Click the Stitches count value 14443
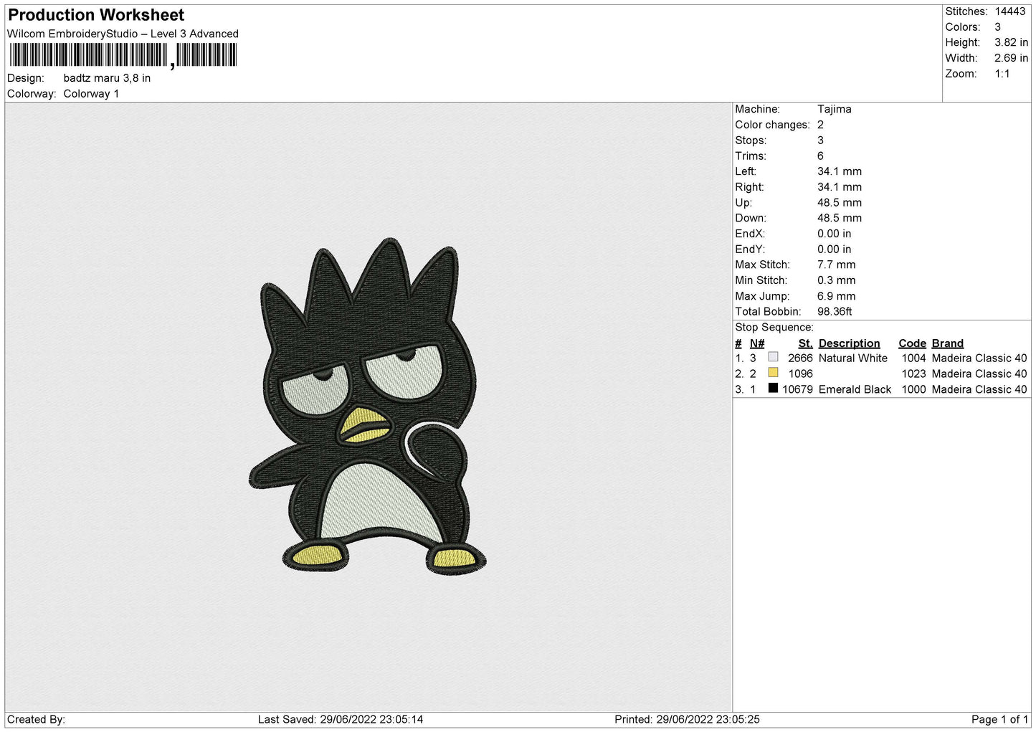Viewport: 1036px width, 732px height. click(x=1009, y=11)
